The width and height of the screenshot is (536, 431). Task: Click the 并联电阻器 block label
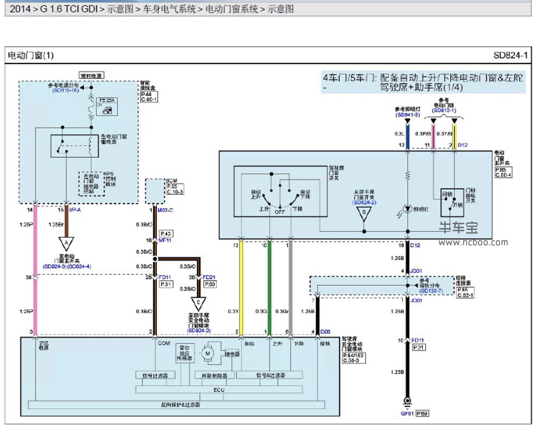point(214,375)
